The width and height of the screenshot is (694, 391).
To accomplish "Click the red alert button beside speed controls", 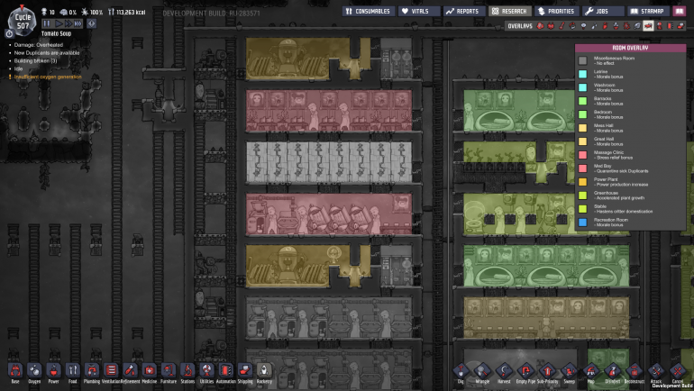I will [92, 23].
